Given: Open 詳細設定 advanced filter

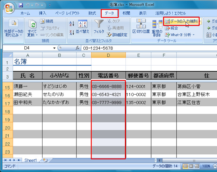Looking at the screenshot, I should tap(117, 35).
